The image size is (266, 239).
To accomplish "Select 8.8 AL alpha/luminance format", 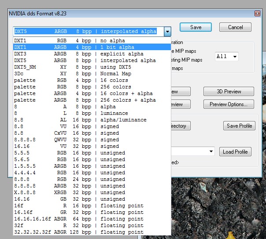I will (92, 120).
